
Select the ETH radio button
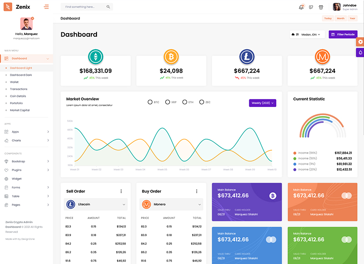185,102
